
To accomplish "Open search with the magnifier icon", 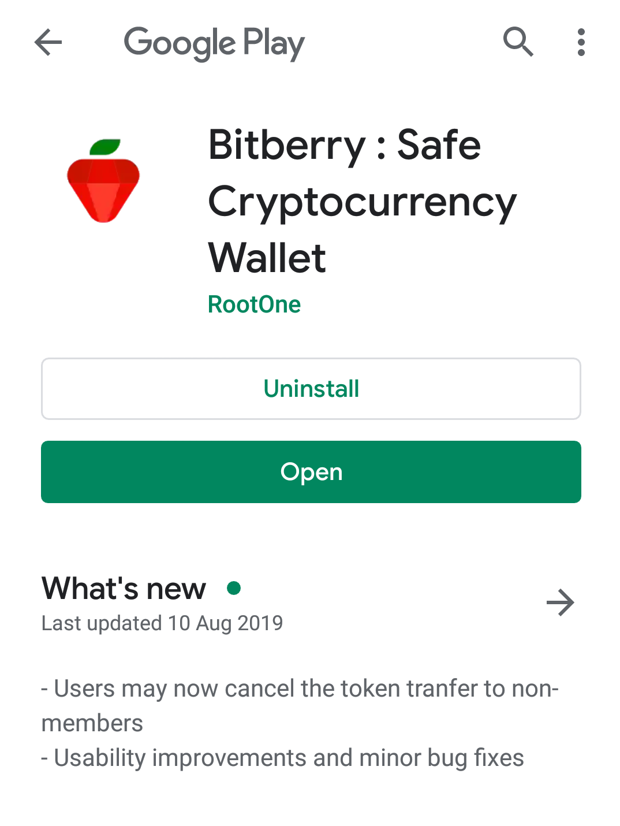I will pyautogui.click(x=518, y=42).
